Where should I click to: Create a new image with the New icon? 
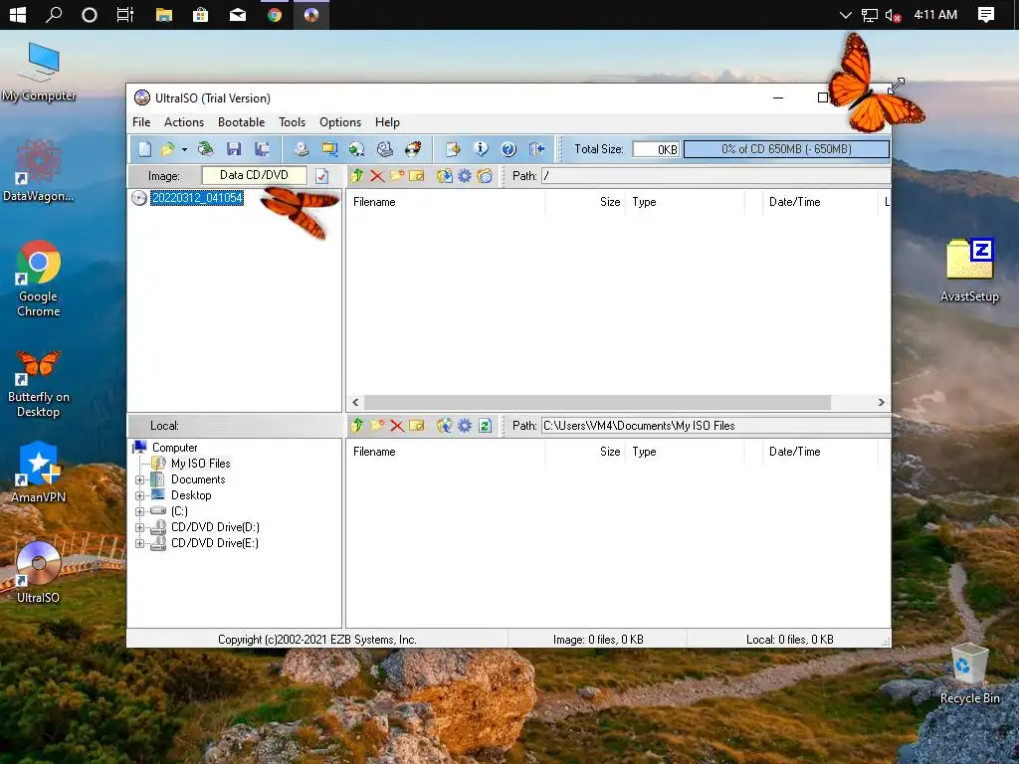[x=144, y=149]
